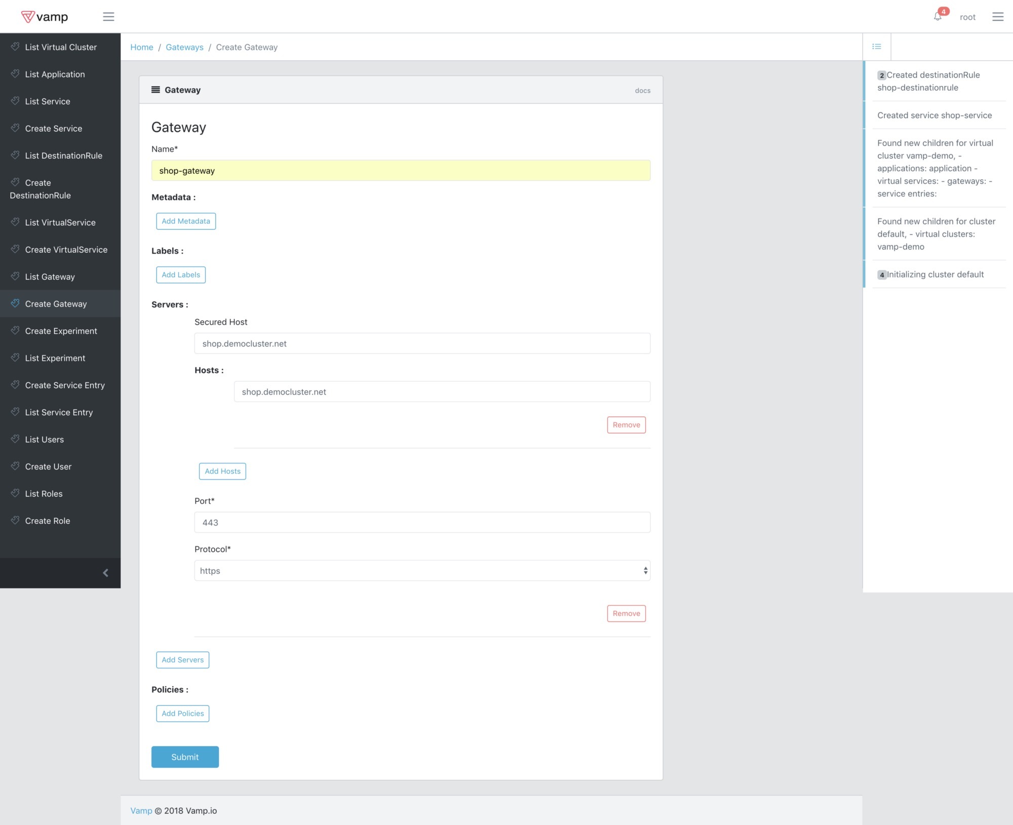The height and width of the screenshot is (825, 1013).
Task: Click the notification bell icon
Action: [x=938, y=17]
